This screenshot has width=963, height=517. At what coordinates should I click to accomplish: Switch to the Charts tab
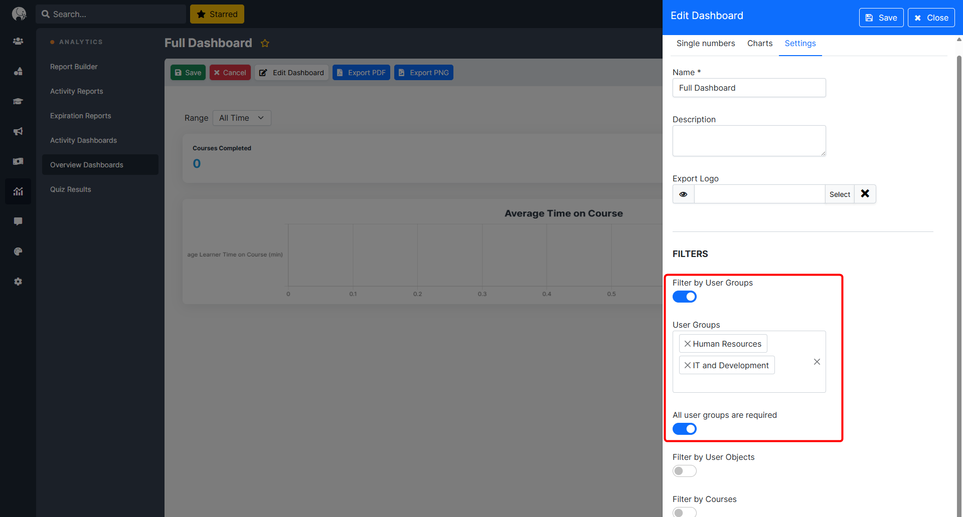click(x=759, y=44)
